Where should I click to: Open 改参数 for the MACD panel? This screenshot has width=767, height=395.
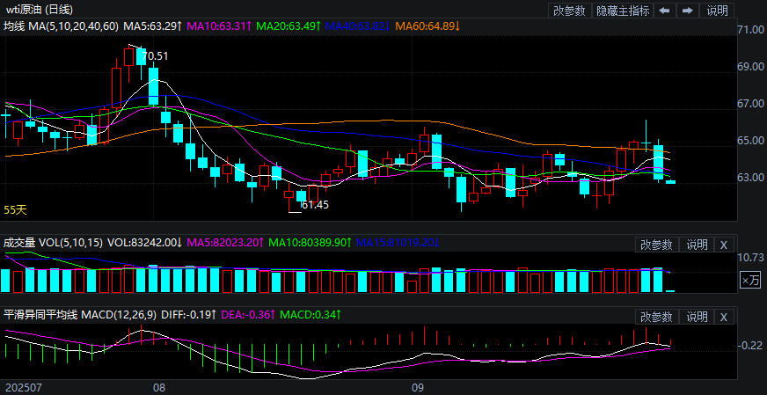pos(656,317)
